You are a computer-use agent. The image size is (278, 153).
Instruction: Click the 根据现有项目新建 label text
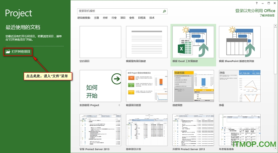[x=136, y=61]
